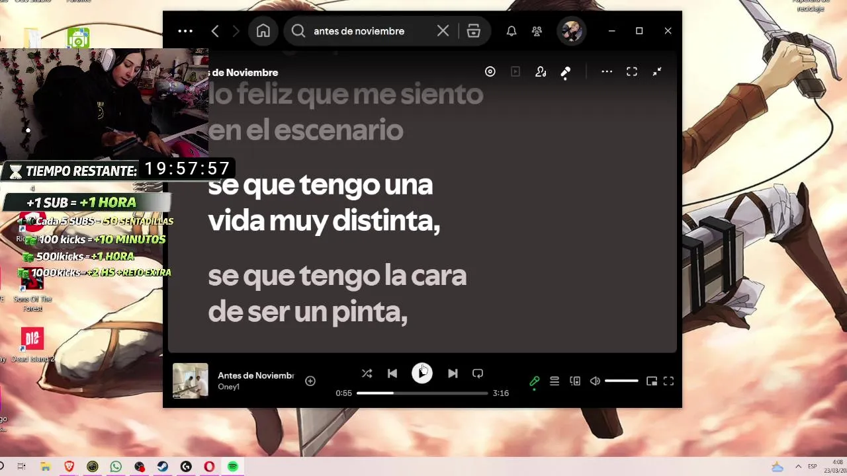Image resolution: width=847 pixels, height=476 pixels.
Task: Open Brave browser from taskbar
Action: click(x=69, y=467)
